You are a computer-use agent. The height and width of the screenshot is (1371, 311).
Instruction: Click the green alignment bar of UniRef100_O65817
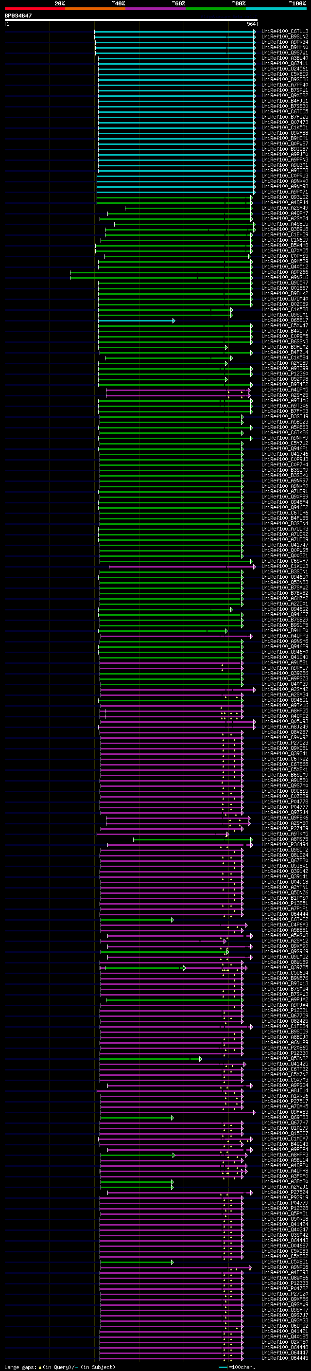137,320
